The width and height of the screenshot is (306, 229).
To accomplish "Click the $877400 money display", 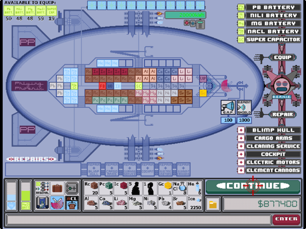I will 262,204.
